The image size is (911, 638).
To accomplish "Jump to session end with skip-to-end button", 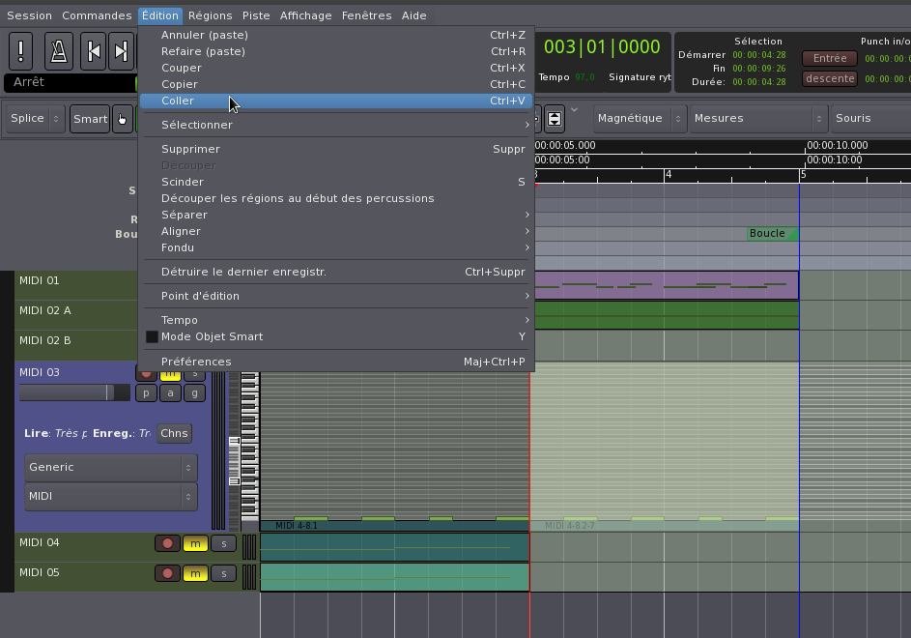I will point(121,50).
